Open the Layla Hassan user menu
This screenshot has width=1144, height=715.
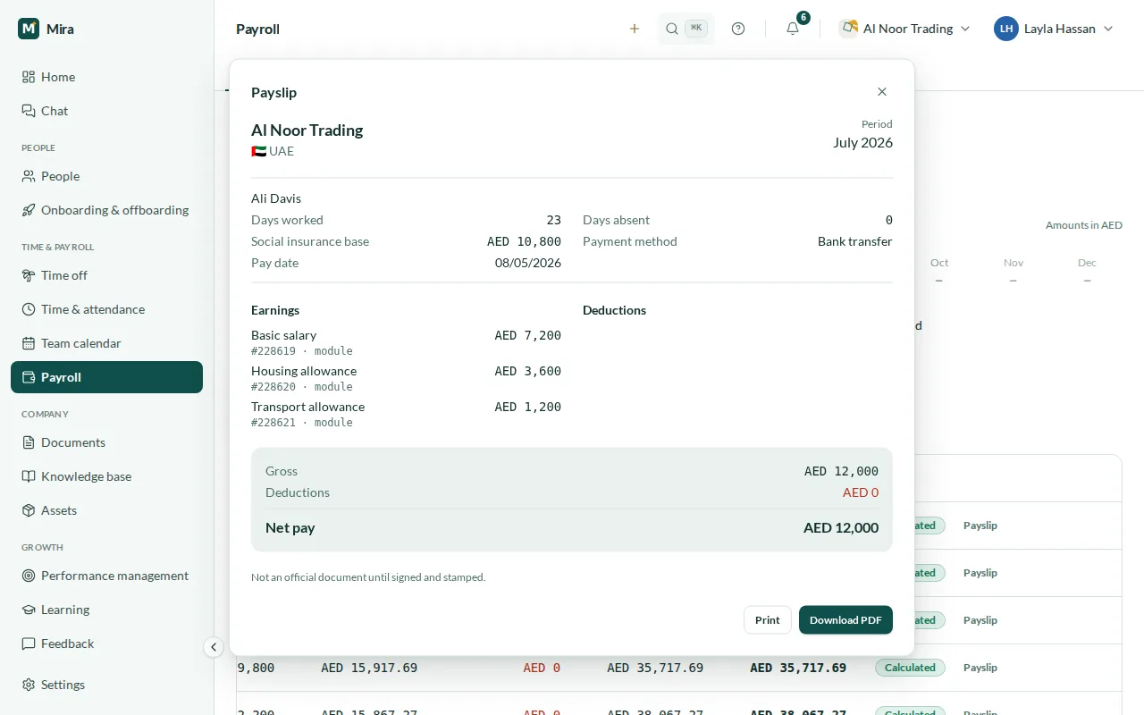1055,29
